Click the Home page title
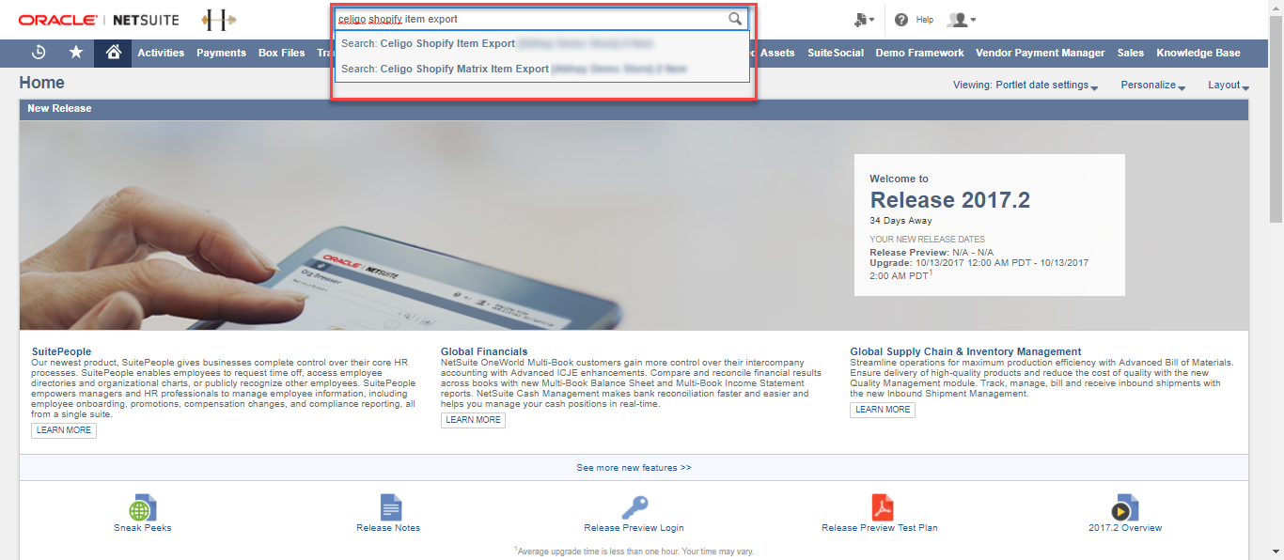This screenshot has width=1284, height=560. (41, 83)
